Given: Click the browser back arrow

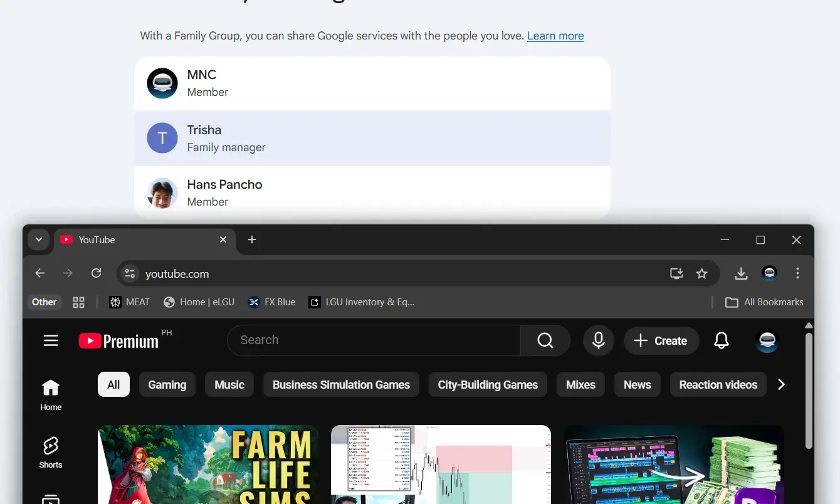Looking at the screenshot, I should [x=40, y=273].
